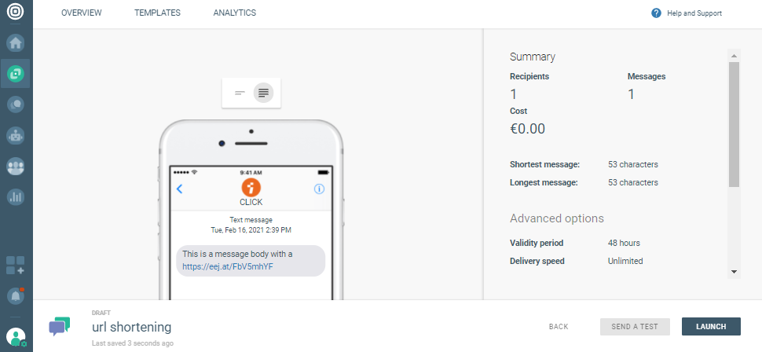Screen dimensions: 762x352
Task: Open the Analytics tab
Action: point(234,13)
